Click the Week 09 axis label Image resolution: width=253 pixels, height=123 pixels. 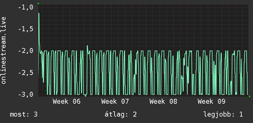click(x=211, y=102)
